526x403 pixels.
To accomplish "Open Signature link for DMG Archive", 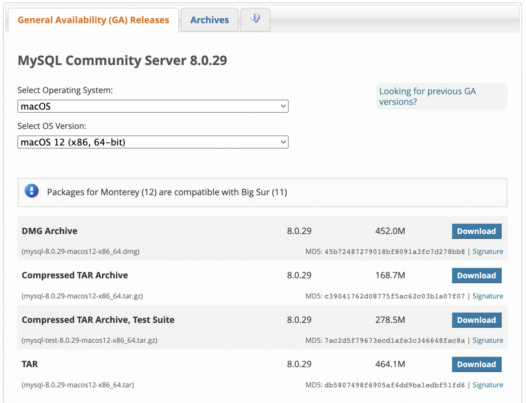I will [487, 251].
